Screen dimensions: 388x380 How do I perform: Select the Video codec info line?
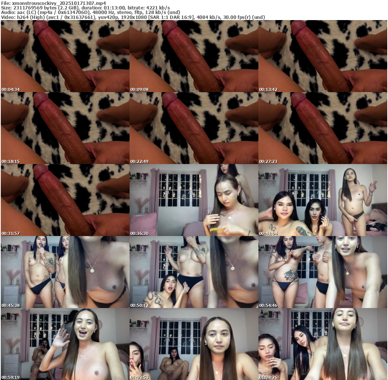[133, 17]
